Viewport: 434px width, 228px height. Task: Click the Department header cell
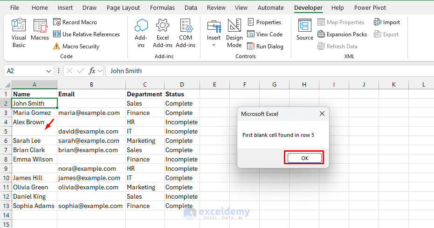[145, 94]
